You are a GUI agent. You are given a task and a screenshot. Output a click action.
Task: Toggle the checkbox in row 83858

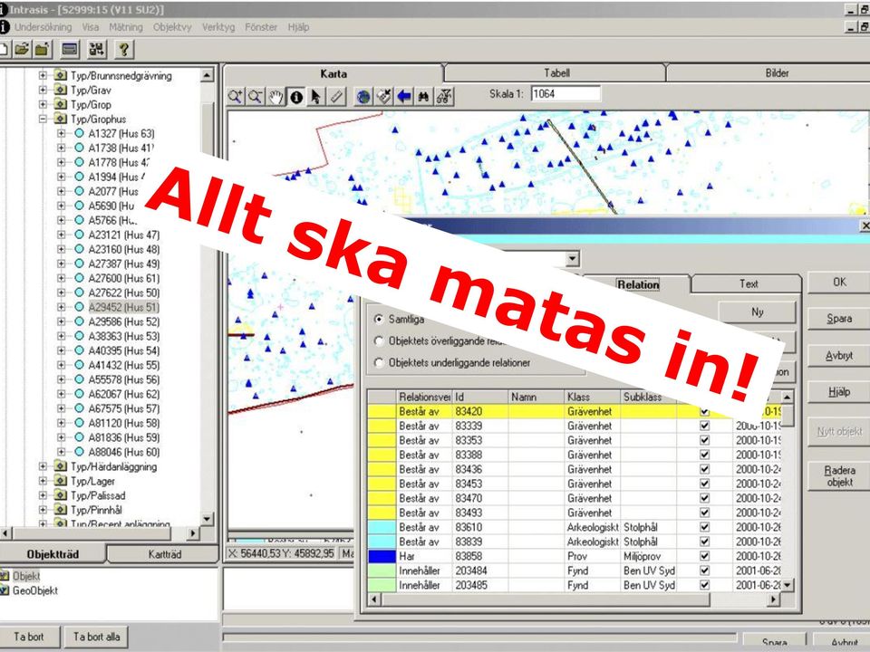(705, 555)
